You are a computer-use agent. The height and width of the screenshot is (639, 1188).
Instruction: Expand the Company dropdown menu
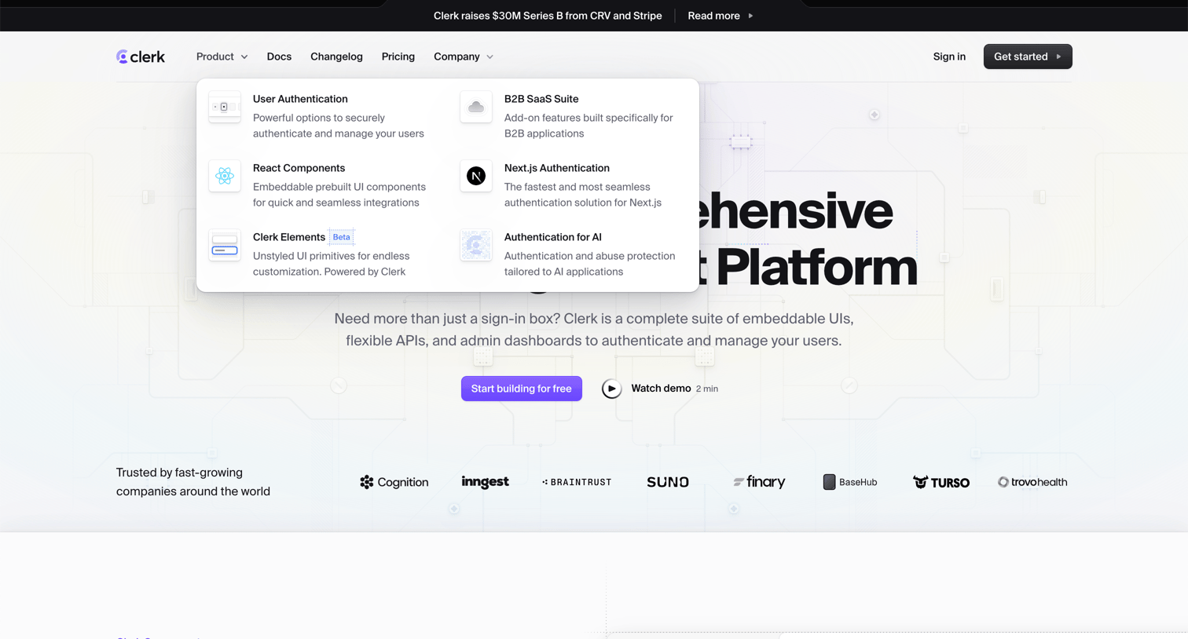pyautogui.click(x=464, y=57)
